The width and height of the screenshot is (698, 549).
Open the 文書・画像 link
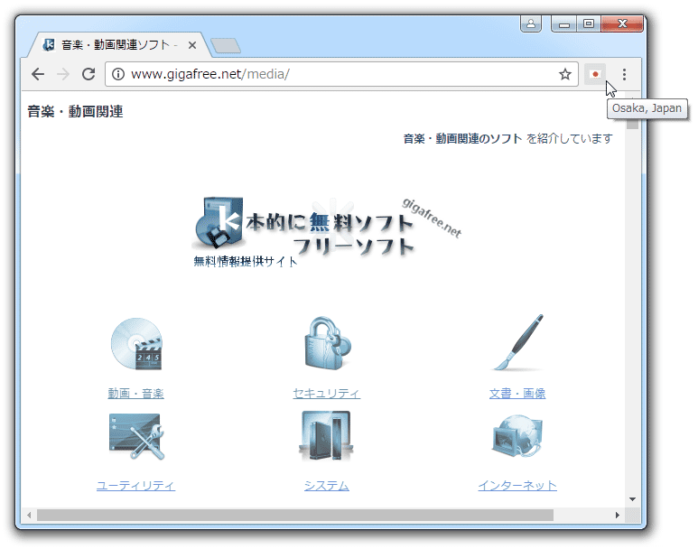517,394
